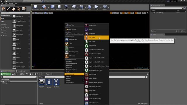The height and width of the screenshot is (105, 187).
Task: Select the Visual Effects placement category
Action: tap(5, 27)
